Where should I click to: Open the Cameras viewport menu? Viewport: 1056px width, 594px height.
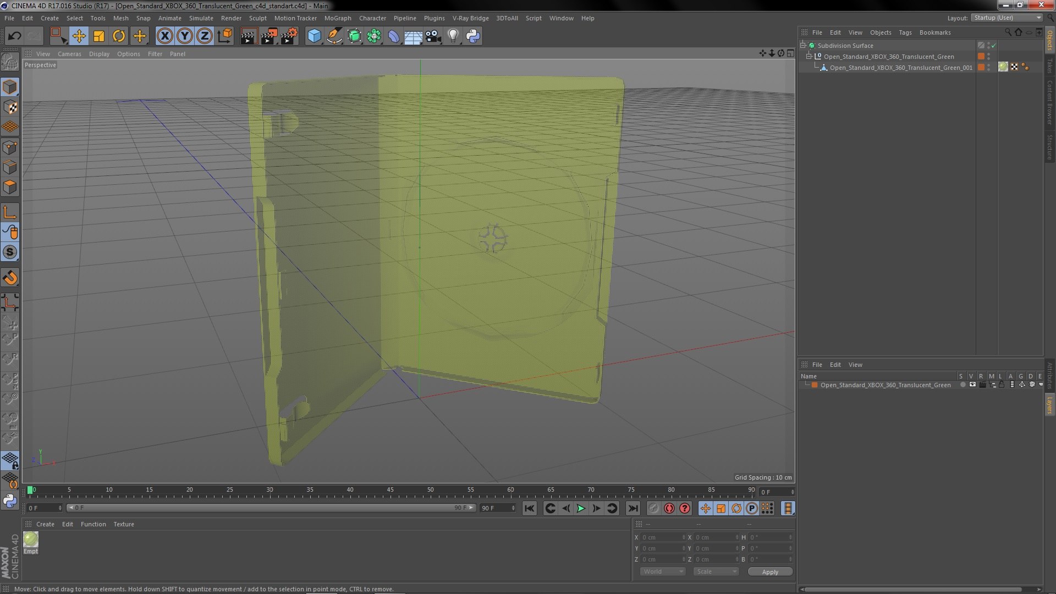pos(69,54)
